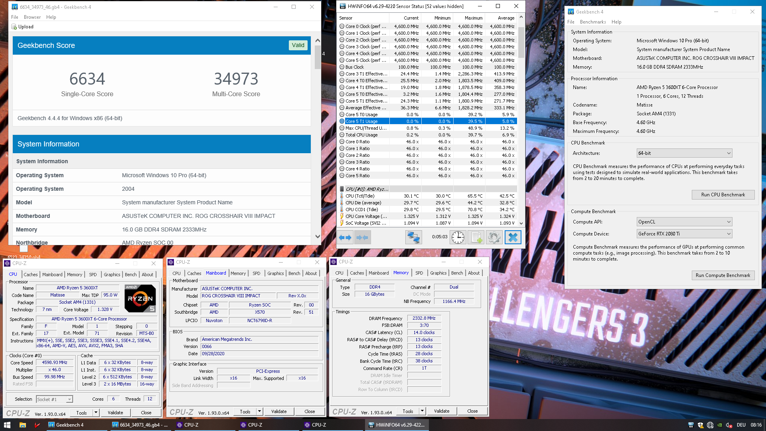
Task: Click network globe tray icon
Action: pyautogui.click(x=710, y=425)
